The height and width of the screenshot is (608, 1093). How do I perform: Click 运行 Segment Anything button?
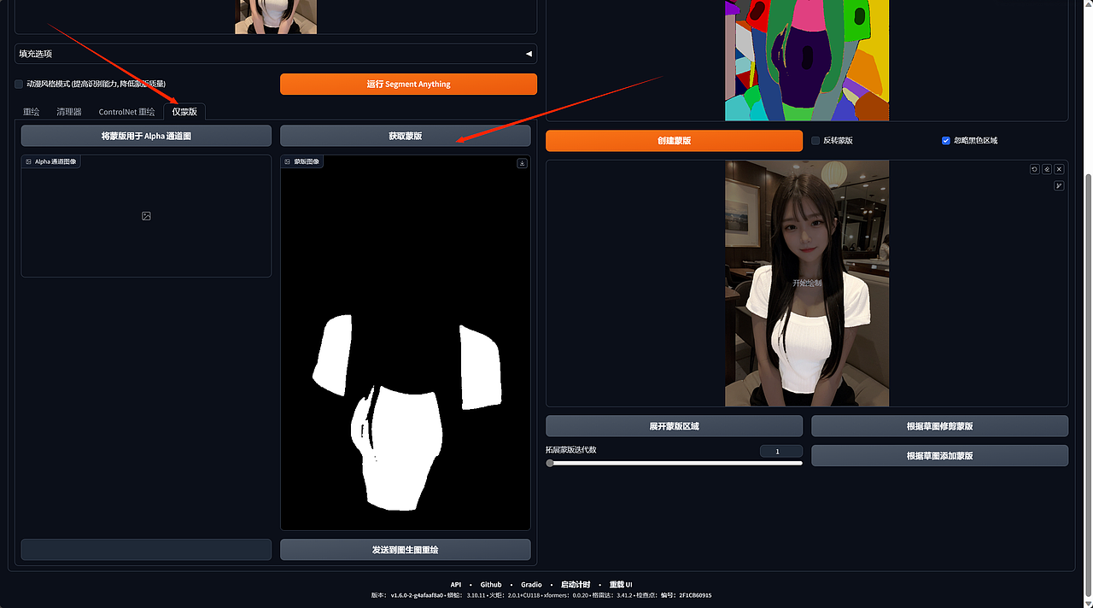pyautogui.click(x=408, y=84)
